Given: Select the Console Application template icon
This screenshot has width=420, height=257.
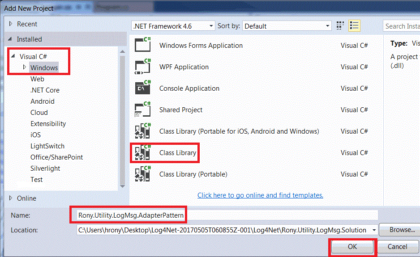Looking at the screenshot, I should (143, 88).
